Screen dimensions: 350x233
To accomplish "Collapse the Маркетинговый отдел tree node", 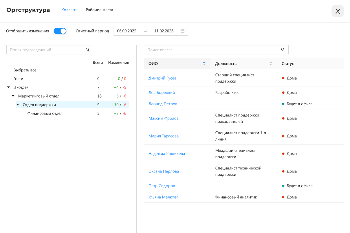I will [x=13, y=96].
